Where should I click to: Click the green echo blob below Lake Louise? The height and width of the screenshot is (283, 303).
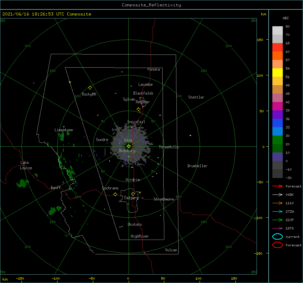22,183
